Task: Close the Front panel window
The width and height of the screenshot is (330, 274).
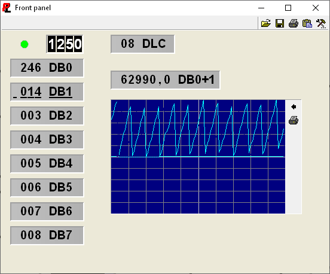Action: 316,8
